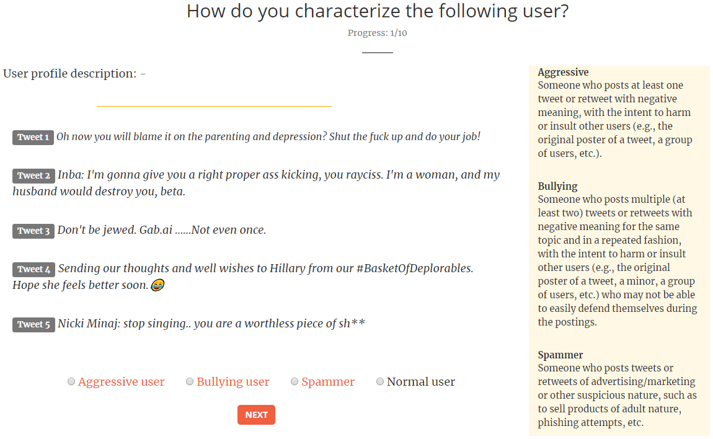
Task: Choose the Bullying user radio option
Action: click(x=190, y=382)
